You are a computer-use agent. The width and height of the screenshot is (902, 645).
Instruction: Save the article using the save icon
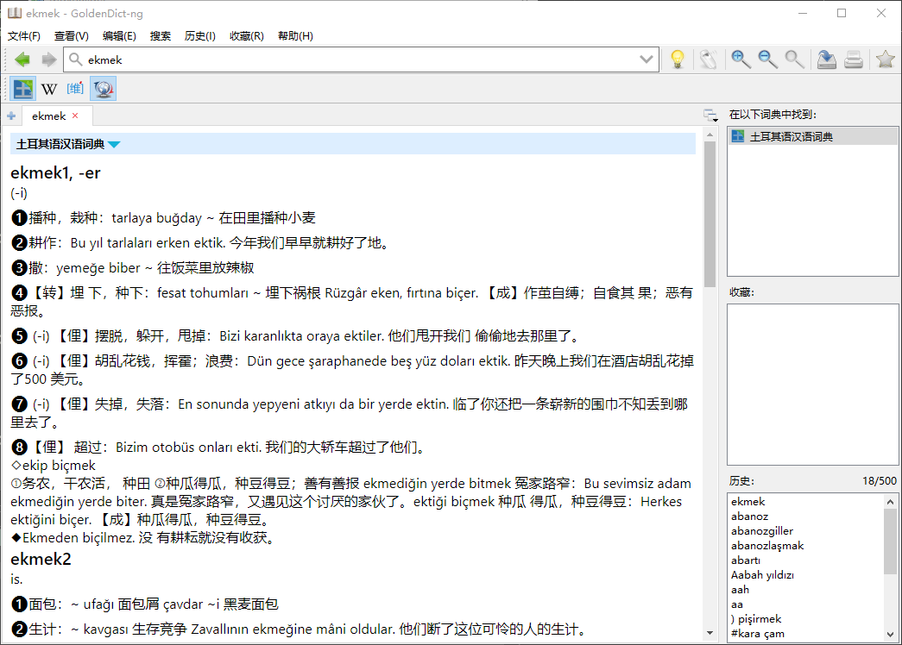tap(826, 59)
